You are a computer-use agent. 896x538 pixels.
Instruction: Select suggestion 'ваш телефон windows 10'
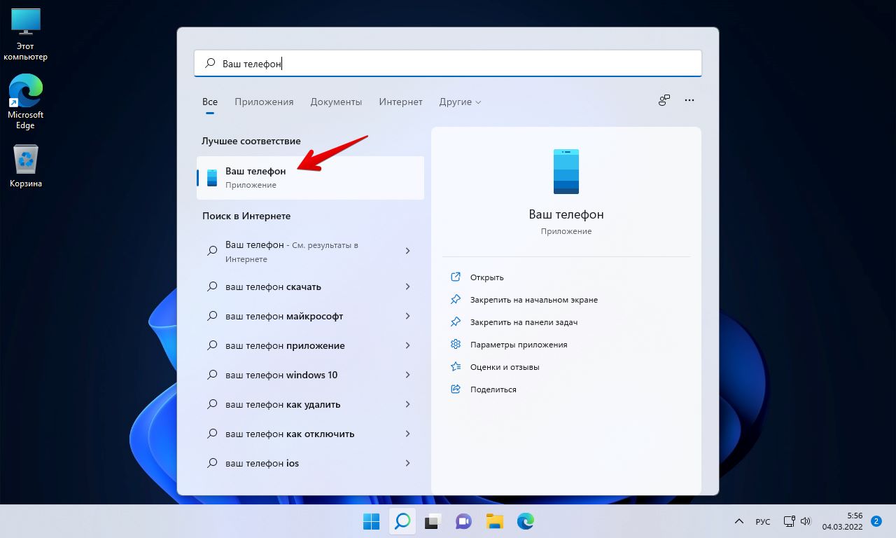tap(310, 375)
